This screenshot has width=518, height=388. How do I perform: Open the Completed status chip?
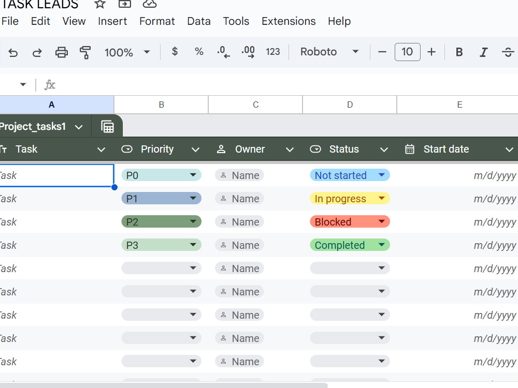tap(350, 245)
